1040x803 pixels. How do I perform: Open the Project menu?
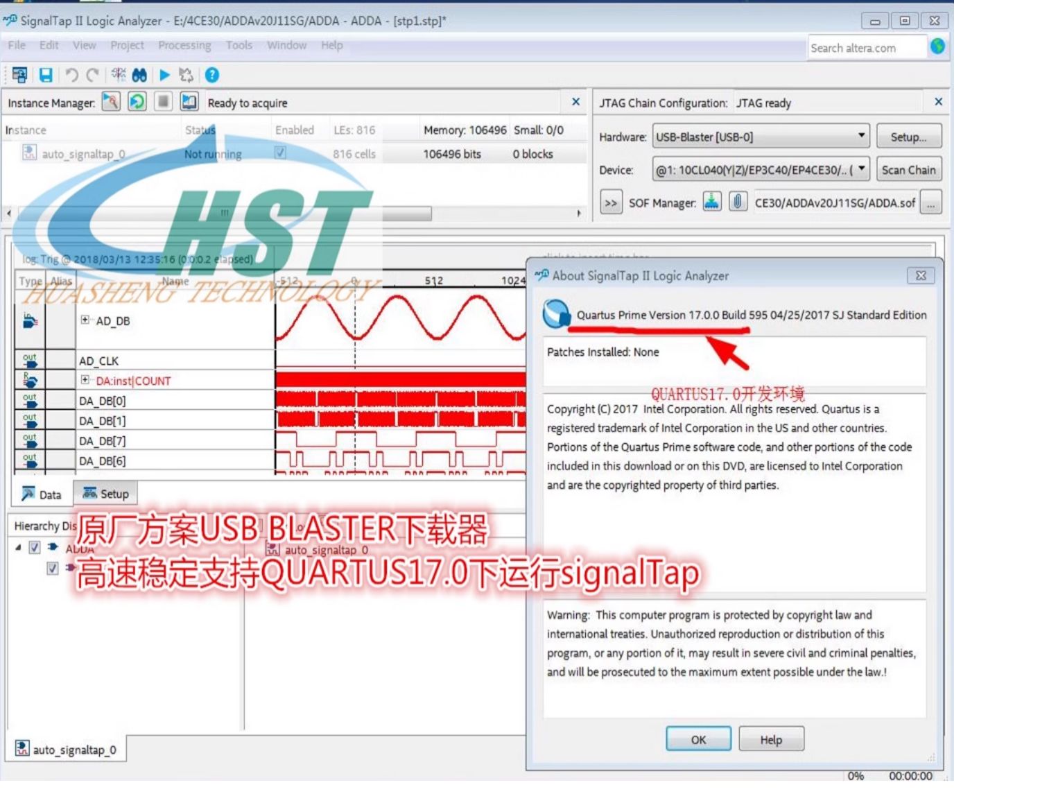[127, 45]
